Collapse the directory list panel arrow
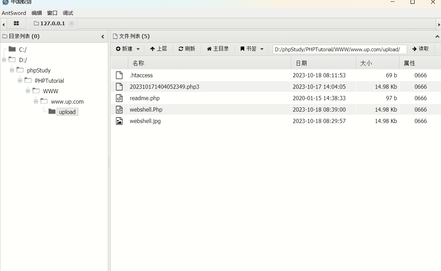 (x=103, y=36)
